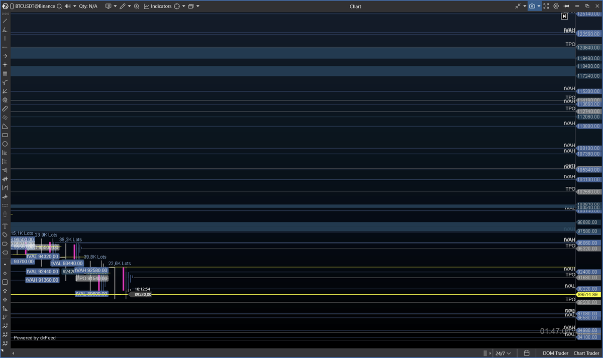
Task: Expand the crosshair mode dropdown arrow
Action: pyautogui.click(x=184, y=7)
